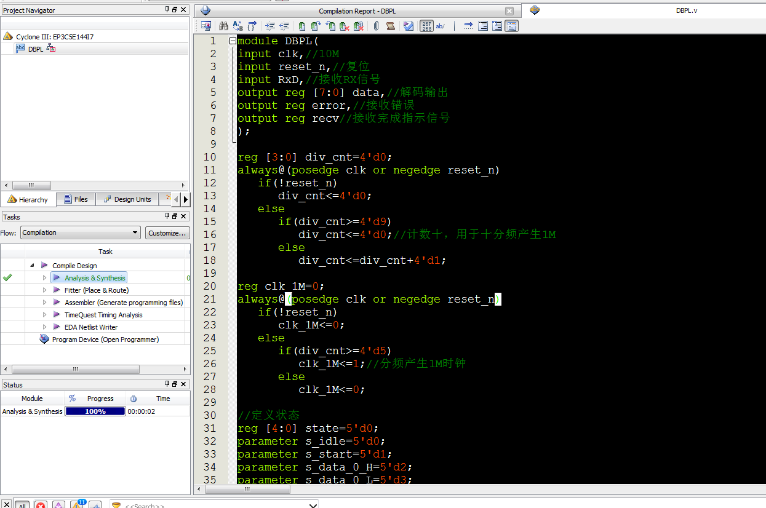Click the Find binoculars icon in editor toolbar
This screenshot has width=766, height=508.
coord(223,26)
